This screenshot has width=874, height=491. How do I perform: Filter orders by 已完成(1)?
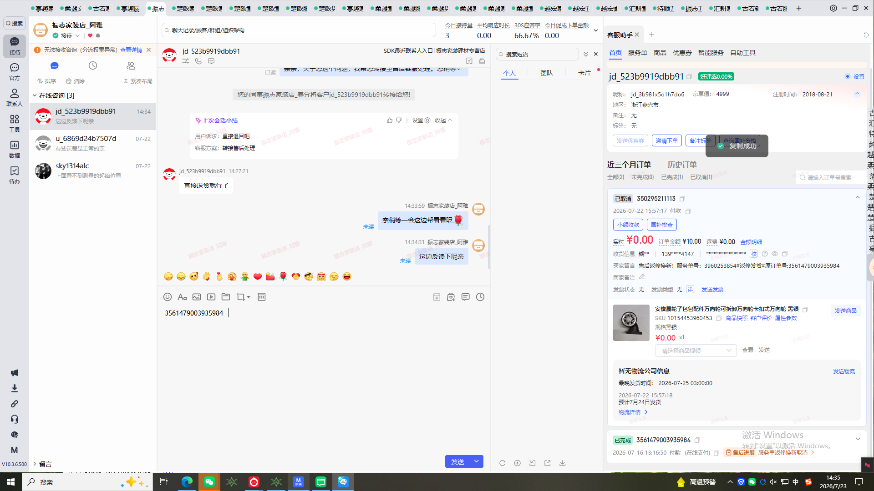click(x=672, y=177)
